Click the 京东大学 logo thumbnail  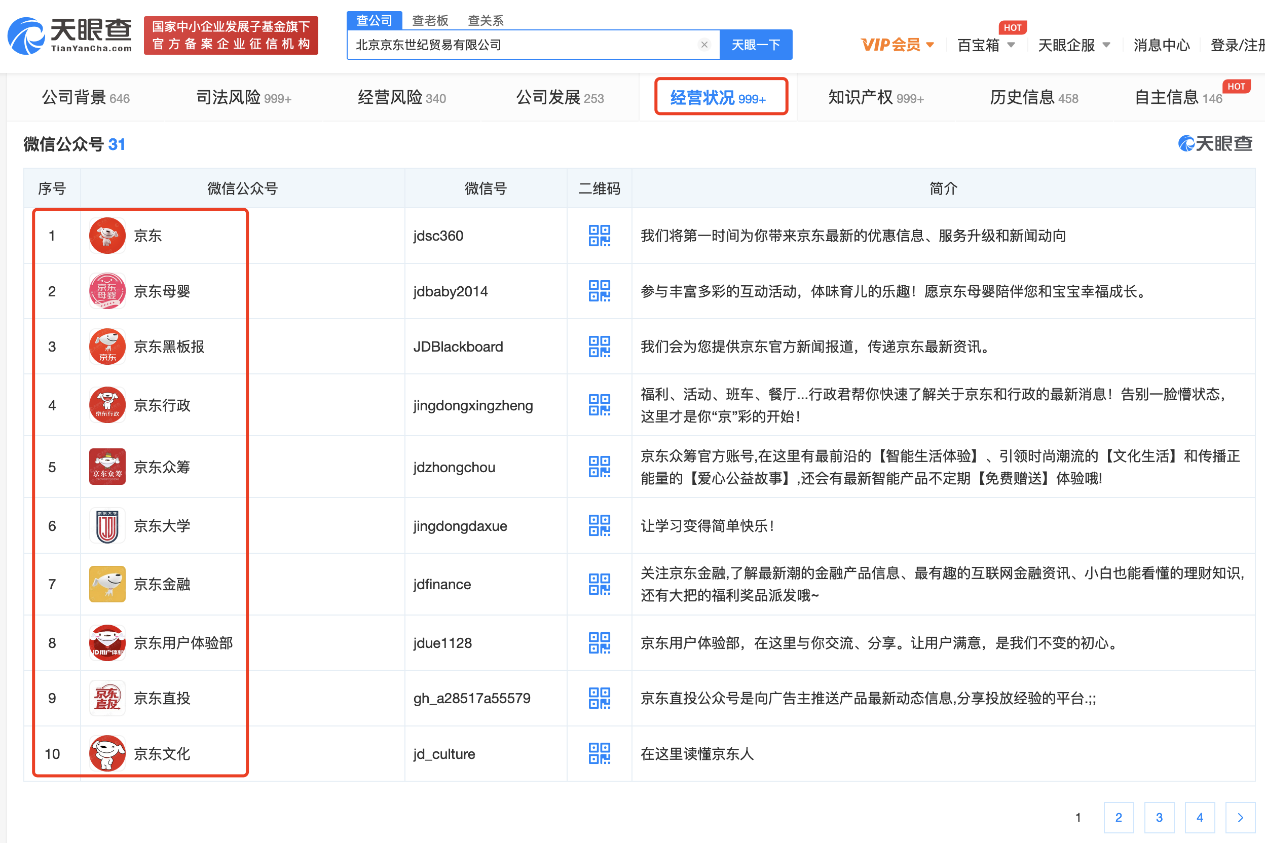(x=107, y=525)
